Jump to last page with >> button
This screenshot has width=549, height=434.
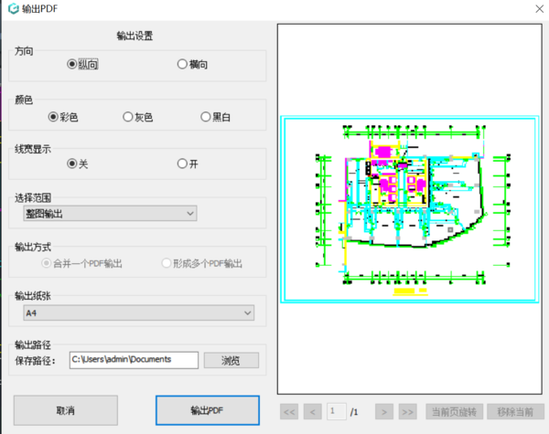[x=408, y=412]
